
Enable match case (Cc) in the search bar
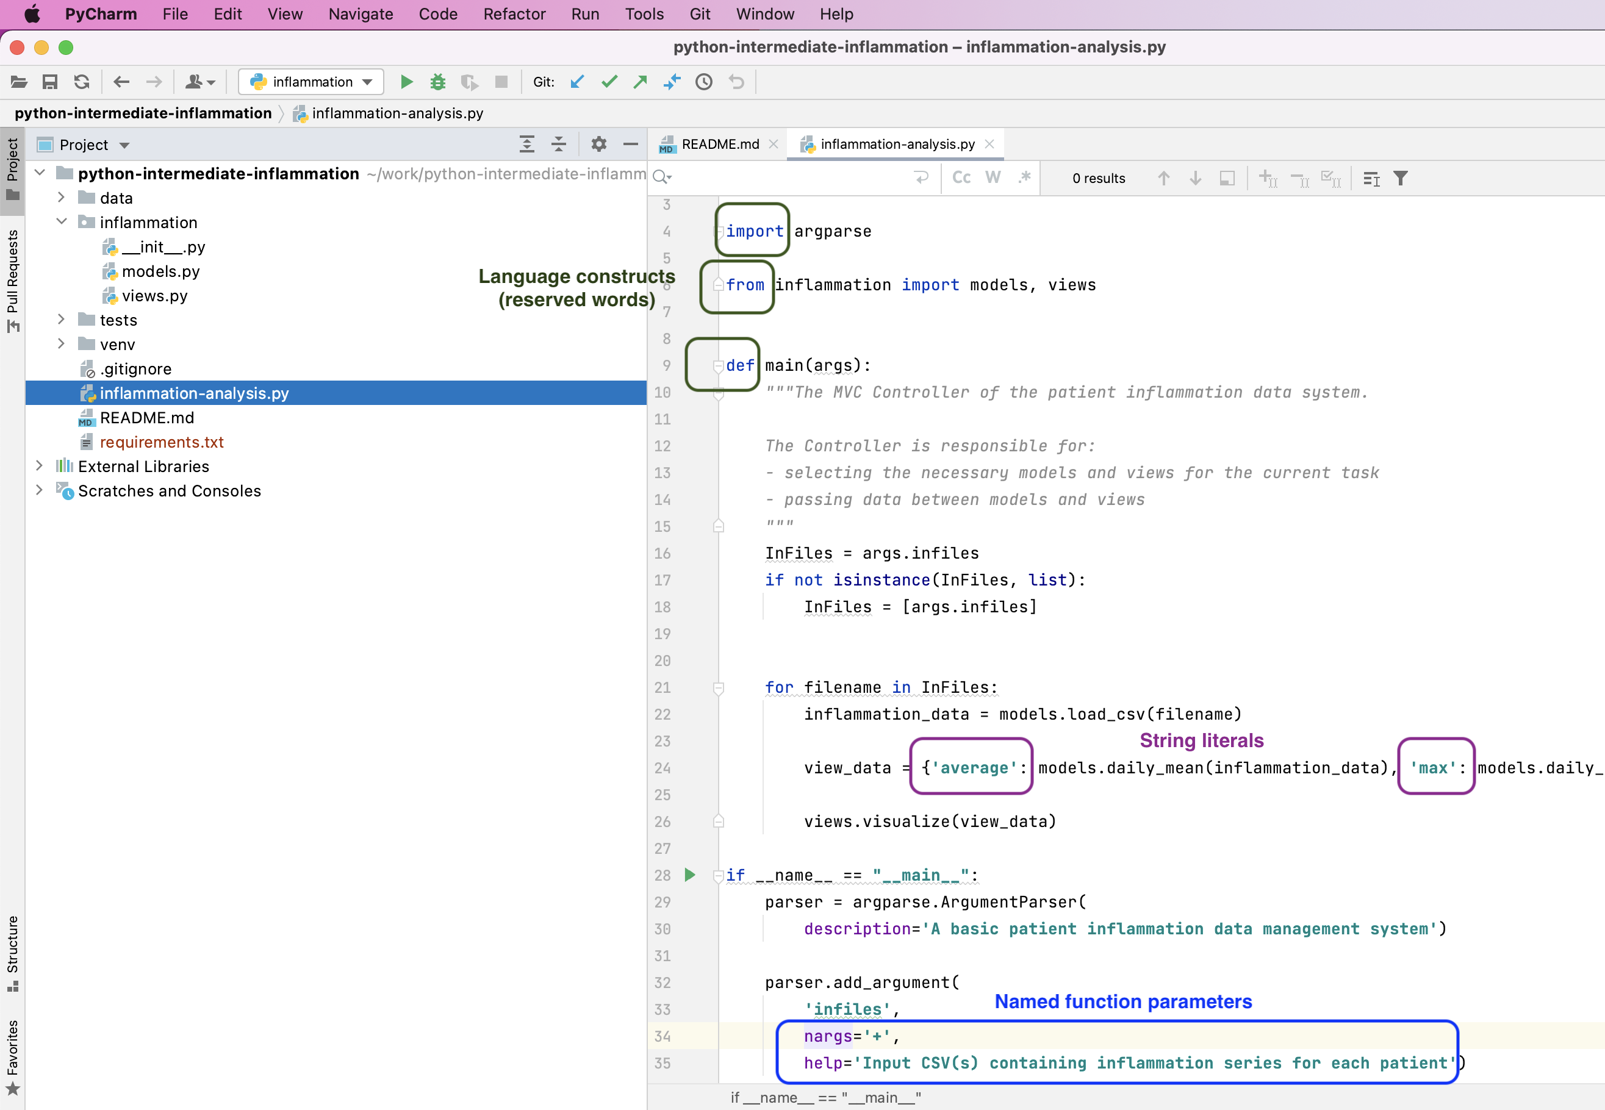pos(961,177)
